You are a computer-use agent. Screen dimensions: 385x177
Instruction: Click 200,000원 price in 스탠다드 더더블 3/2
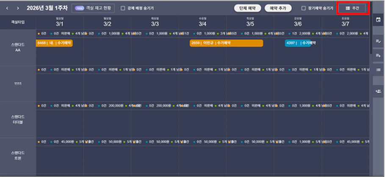pos(116,106)
